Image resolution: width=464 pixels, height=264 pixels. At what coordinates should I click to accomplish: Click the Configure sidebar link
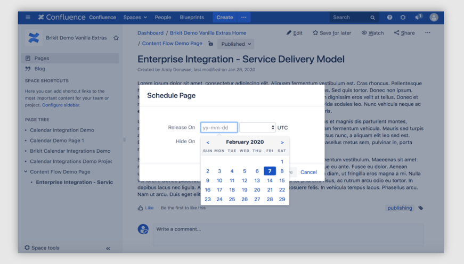[61, 105]
